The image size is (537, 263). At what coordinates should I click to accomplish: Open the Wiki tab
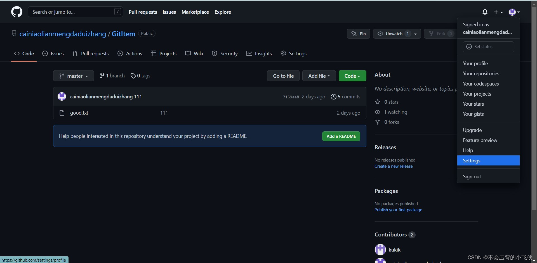point(194,54)
